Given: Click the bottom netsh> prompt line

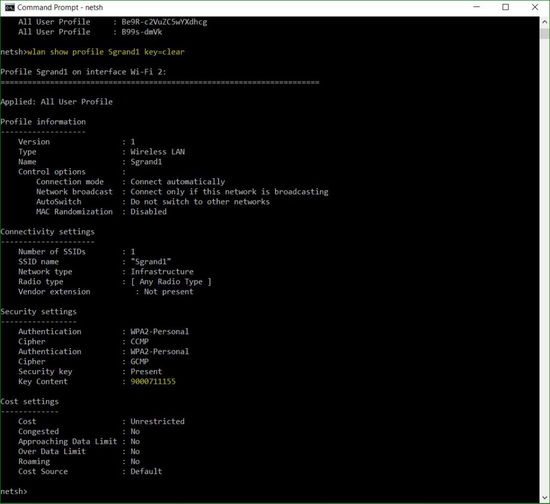Looking at the screenshot, I should coord(13,492).
